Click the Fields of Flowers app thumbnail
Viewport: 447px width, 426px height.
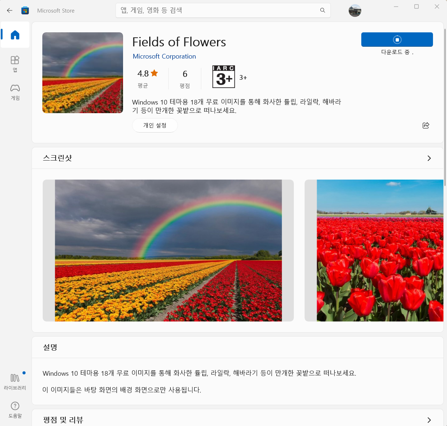pyautogui.click(x=83, y=73)
